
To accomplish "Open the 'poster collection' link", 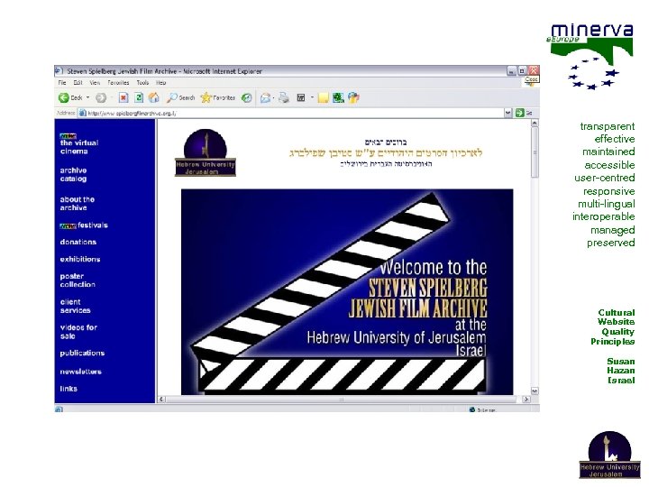I will point(78,280).
